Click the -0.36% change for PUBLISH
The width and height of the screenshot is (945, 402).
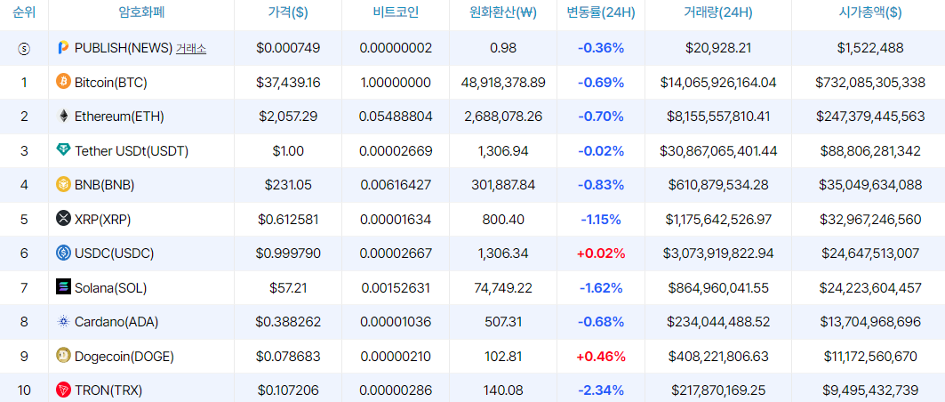(x=601, y=48)
